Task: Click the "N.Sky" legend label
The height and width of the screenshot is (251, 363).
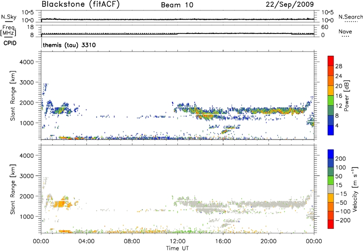Action: coord(9,17)
